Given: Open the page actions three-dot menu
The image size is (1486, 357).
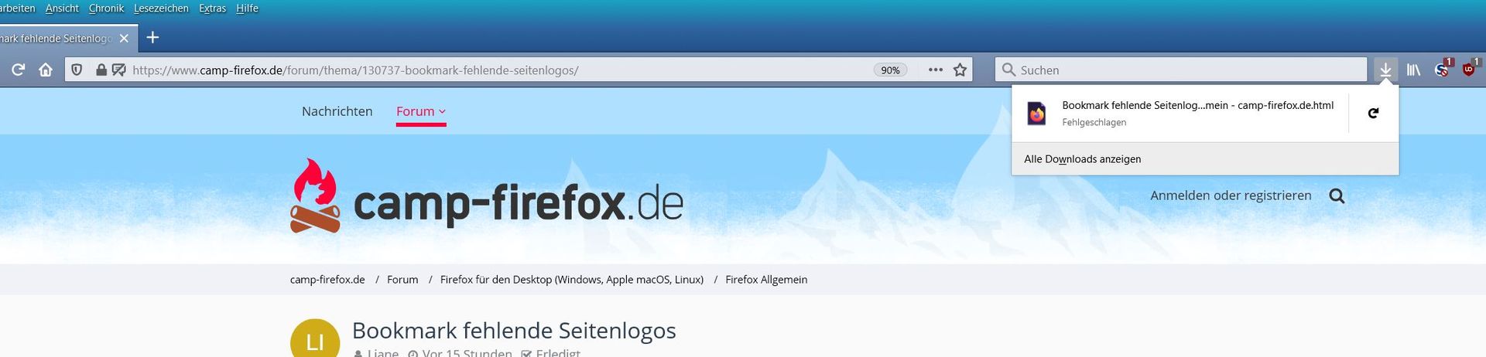Looking at the screenshot, I should point(935,70).
